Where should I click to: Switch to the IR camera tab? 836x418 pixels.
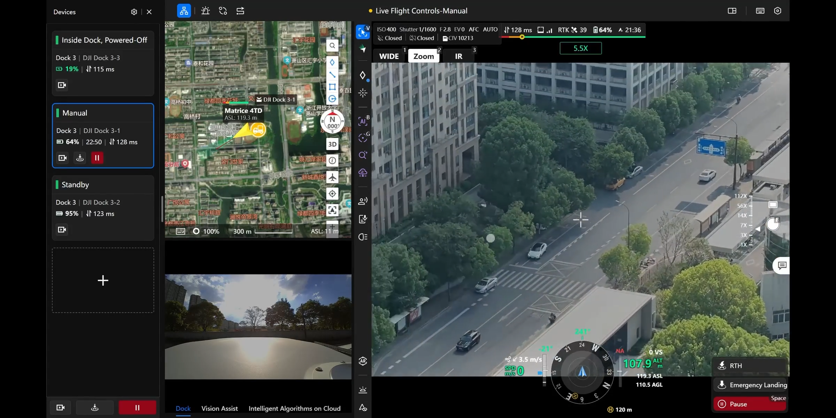click(458, 56)
